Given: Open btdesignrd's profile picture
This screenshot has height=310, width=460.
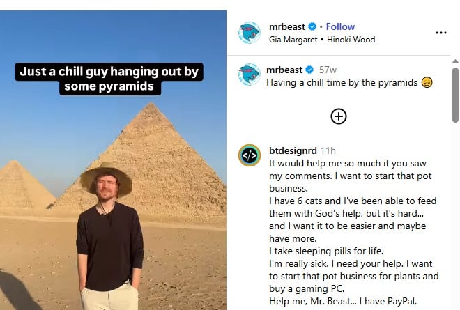Looking at the screenshot, I should (x=250, y=155).
